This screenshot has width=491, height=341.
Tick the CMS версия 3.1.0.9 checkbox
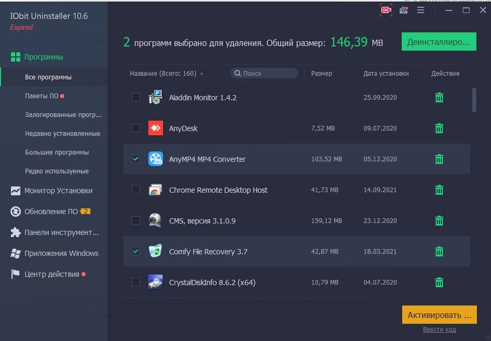136,220
